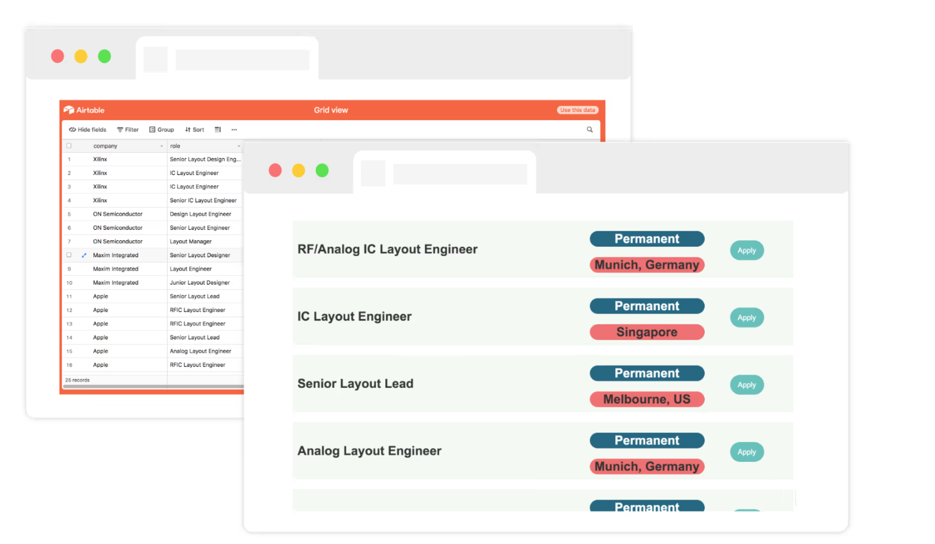This screenshot has width=935, height=544.
Task: Open the role column dropdown arrow
Action: coord(239,146)
